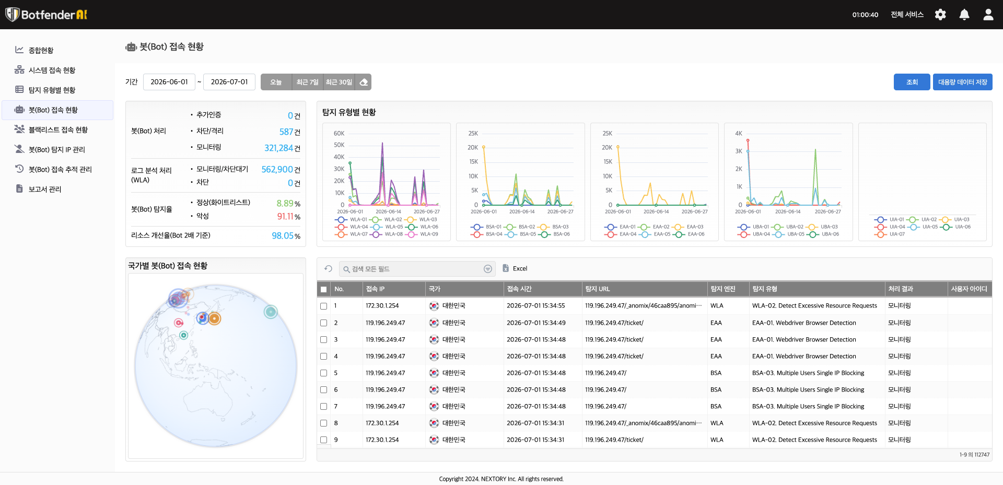The width and height of the screenshot is (1003, 485).
Task: Select the checkbox for row 5
Action: tap(324, 373)
